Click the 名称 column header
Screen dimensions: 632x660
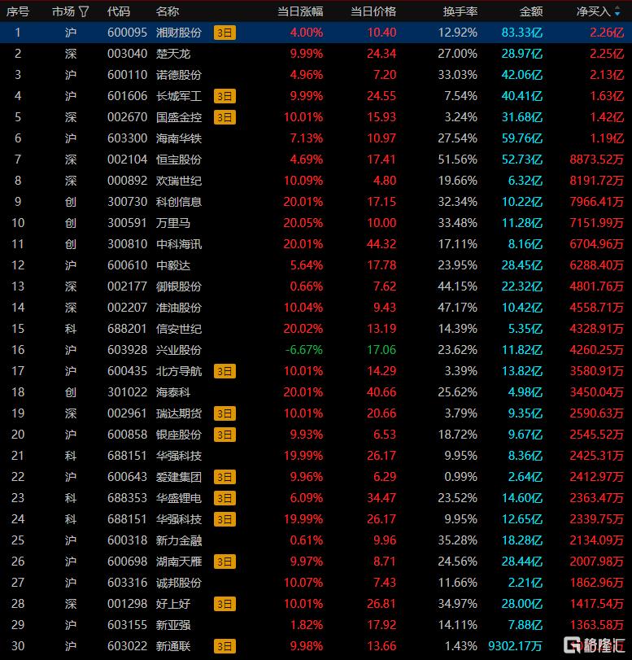[x=168, y=11]
